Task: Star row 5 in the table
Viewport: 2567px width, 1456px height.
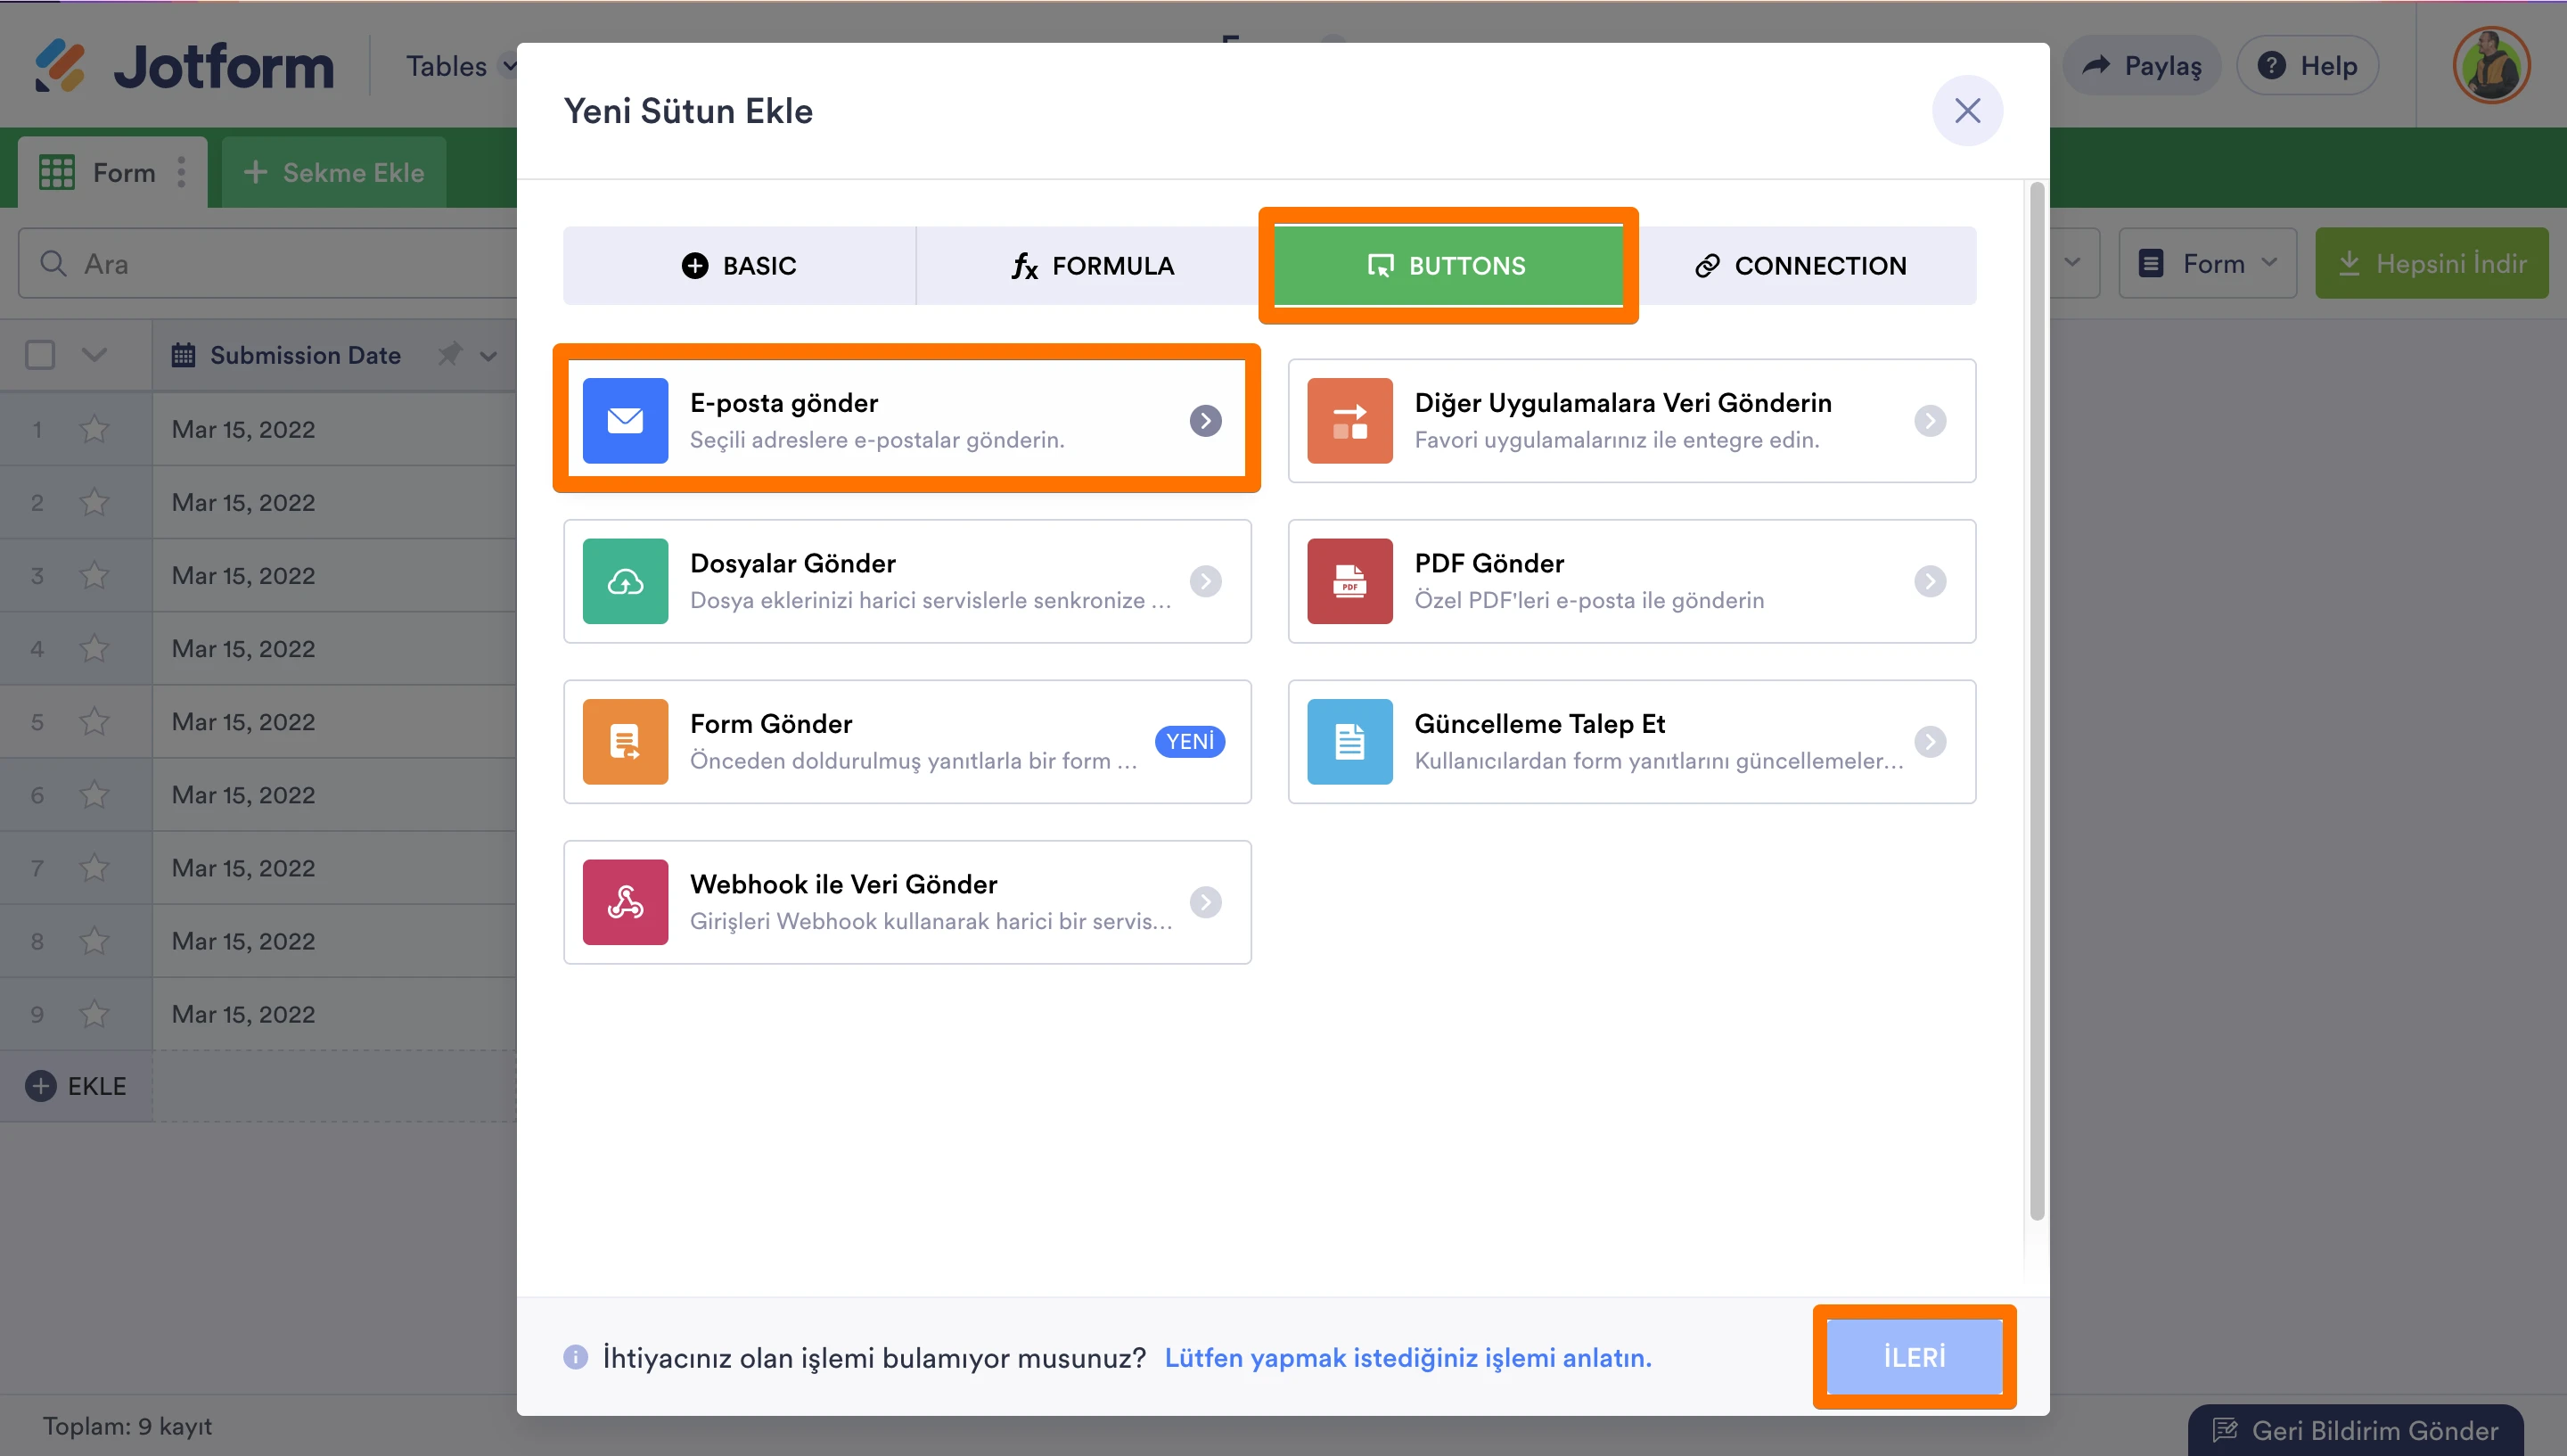Action: click(94, 721)
